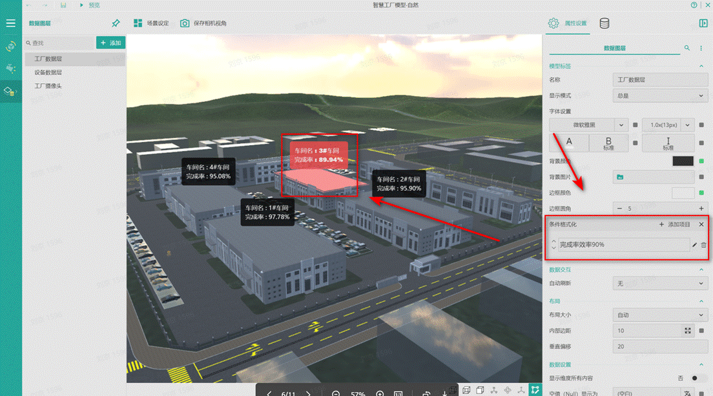Viewport: 713px width, 396px height.
Task: Open the database icon tab in right panel
Action: tap(604, 23)
